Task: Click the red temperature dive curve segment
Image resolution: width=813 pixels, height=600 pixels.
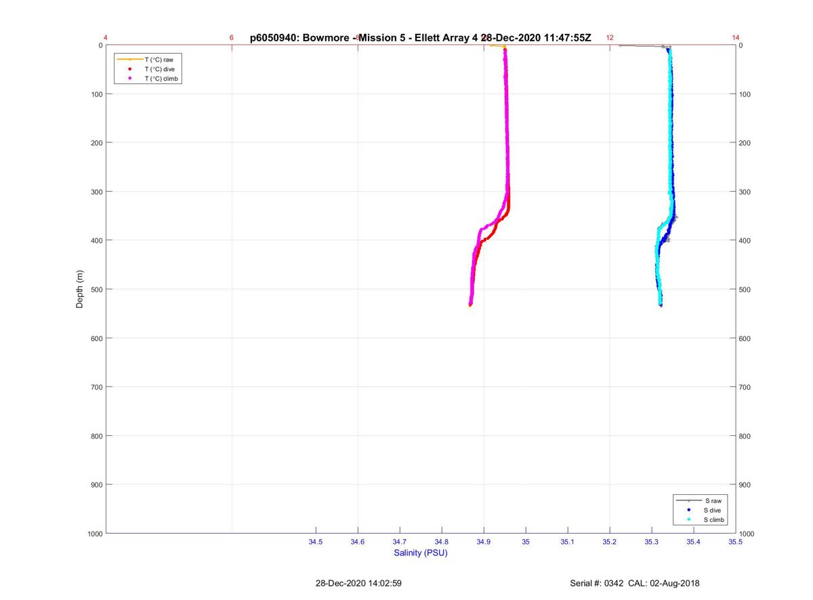Action: pos(493,233)
